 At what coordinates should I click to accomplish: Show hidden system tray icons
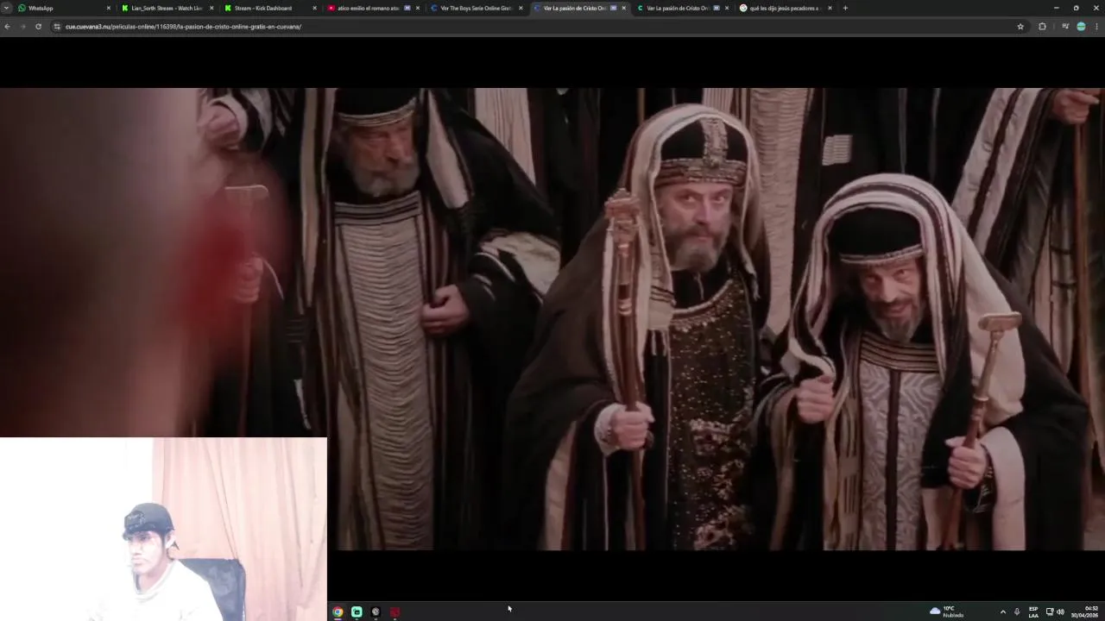coord(1002,612)
